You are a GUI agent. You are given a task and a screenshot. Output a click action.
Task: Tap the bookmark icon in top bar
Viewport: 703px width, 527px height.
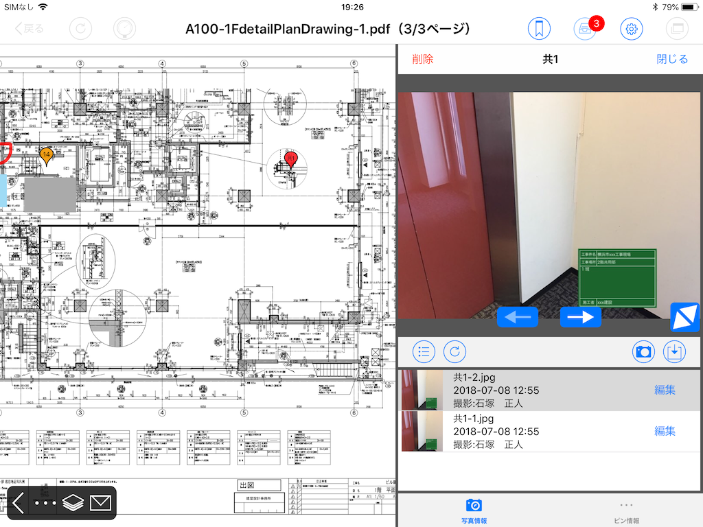pyautogui.click(x=540, y=29)
